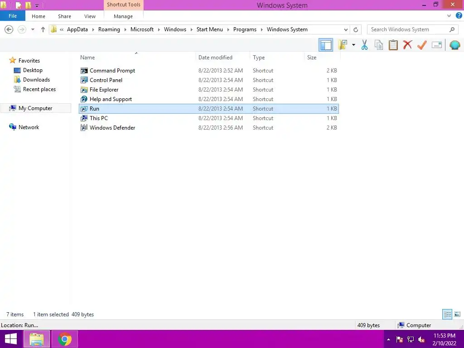Toggle the navigation pane toolbar icon
This screenshot has width=464, height=348.
tap(326, 45)
